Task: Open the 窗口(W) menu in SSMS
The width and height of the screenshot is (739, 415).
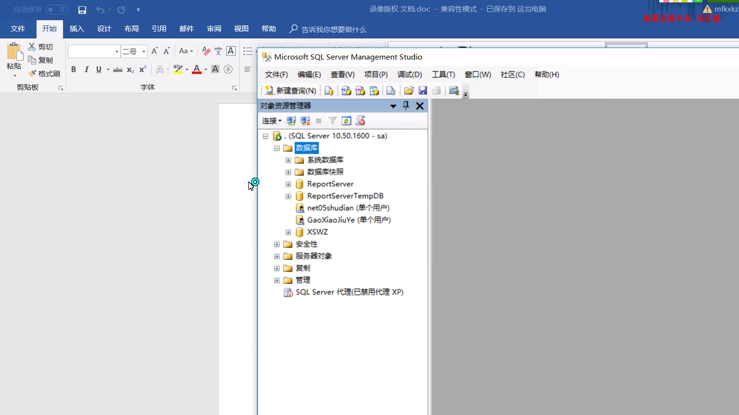Action: 477,74
